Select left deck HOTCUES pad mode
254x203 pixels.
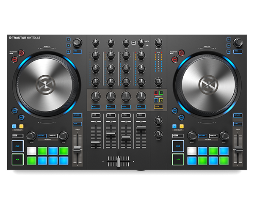click(42, 136)
